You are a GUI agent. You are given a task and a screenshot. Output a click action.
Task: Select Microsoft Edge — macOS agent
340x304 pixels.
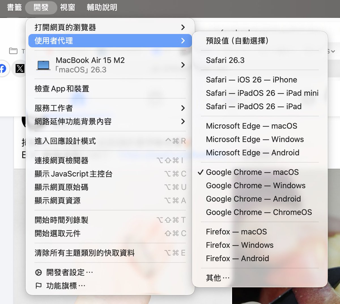[260, 126]
